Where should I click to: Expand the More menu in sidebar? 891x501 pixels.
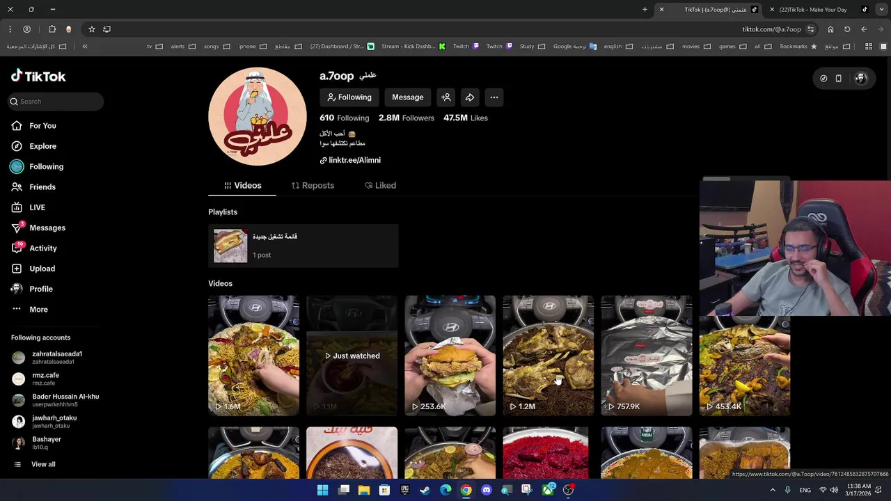(30, 310)
